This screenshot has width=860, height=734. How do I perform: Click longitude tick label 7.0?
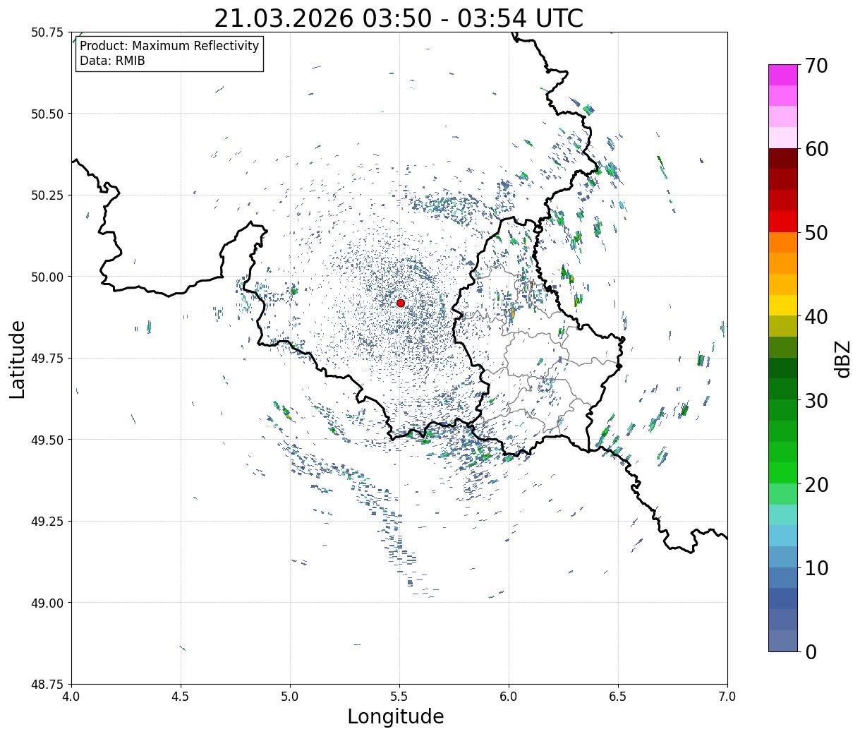pos(727,697)
